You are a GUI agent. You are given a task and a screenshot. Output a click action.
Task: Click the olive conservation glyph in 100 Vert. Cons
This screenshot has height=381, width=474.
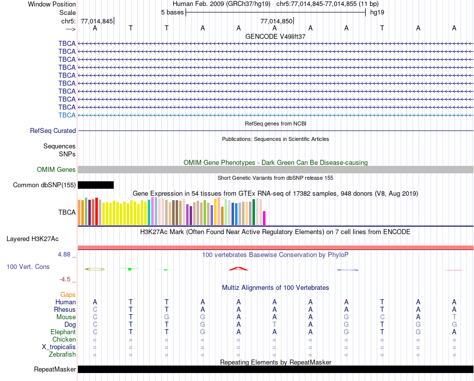[95, 269]
